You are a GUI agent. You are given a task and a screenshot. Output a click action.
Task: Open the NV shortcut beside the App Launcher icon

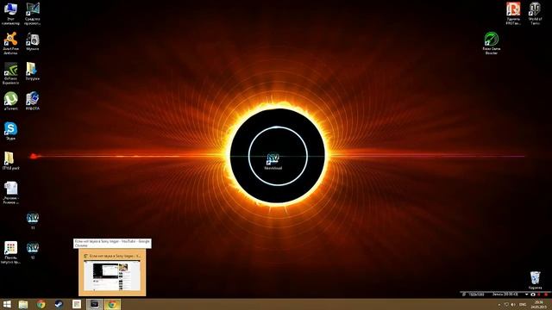point(33,251)
